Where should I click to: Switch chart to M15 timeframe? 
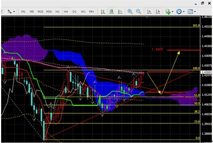point(40,12)
